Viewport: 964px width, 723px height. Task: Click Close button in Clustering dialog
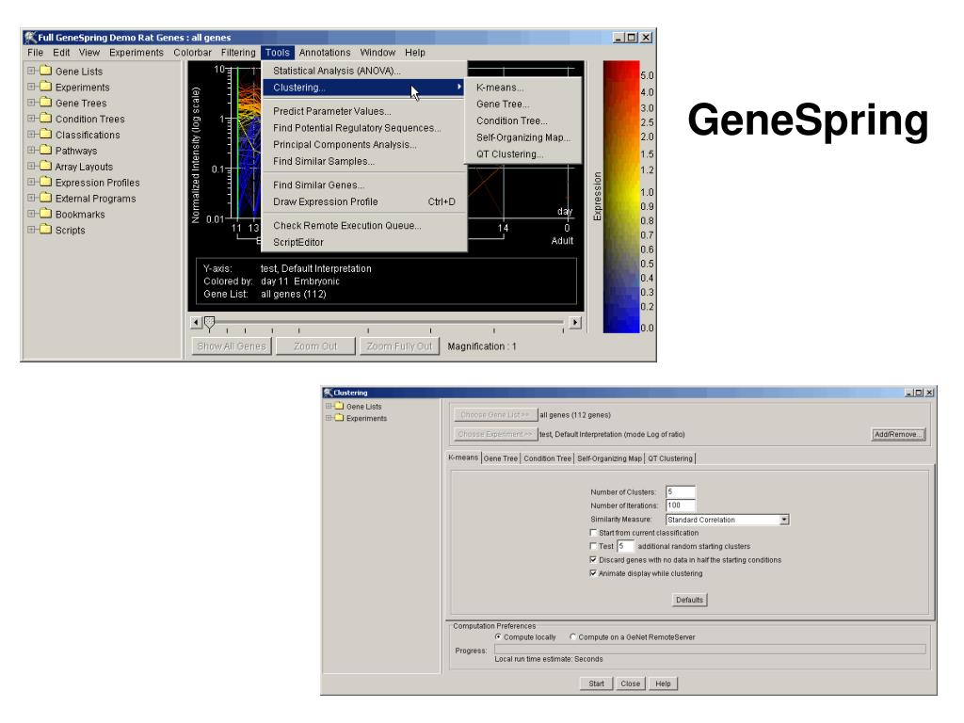click(x=630, y=683)
